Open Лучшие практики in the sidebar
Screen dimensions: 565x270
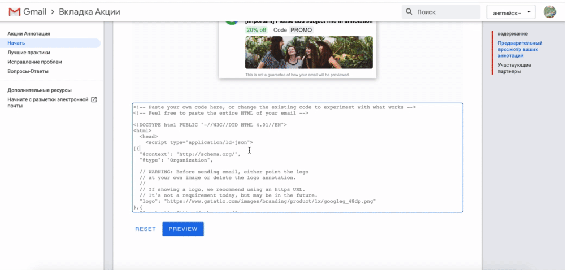click(29, 53)
